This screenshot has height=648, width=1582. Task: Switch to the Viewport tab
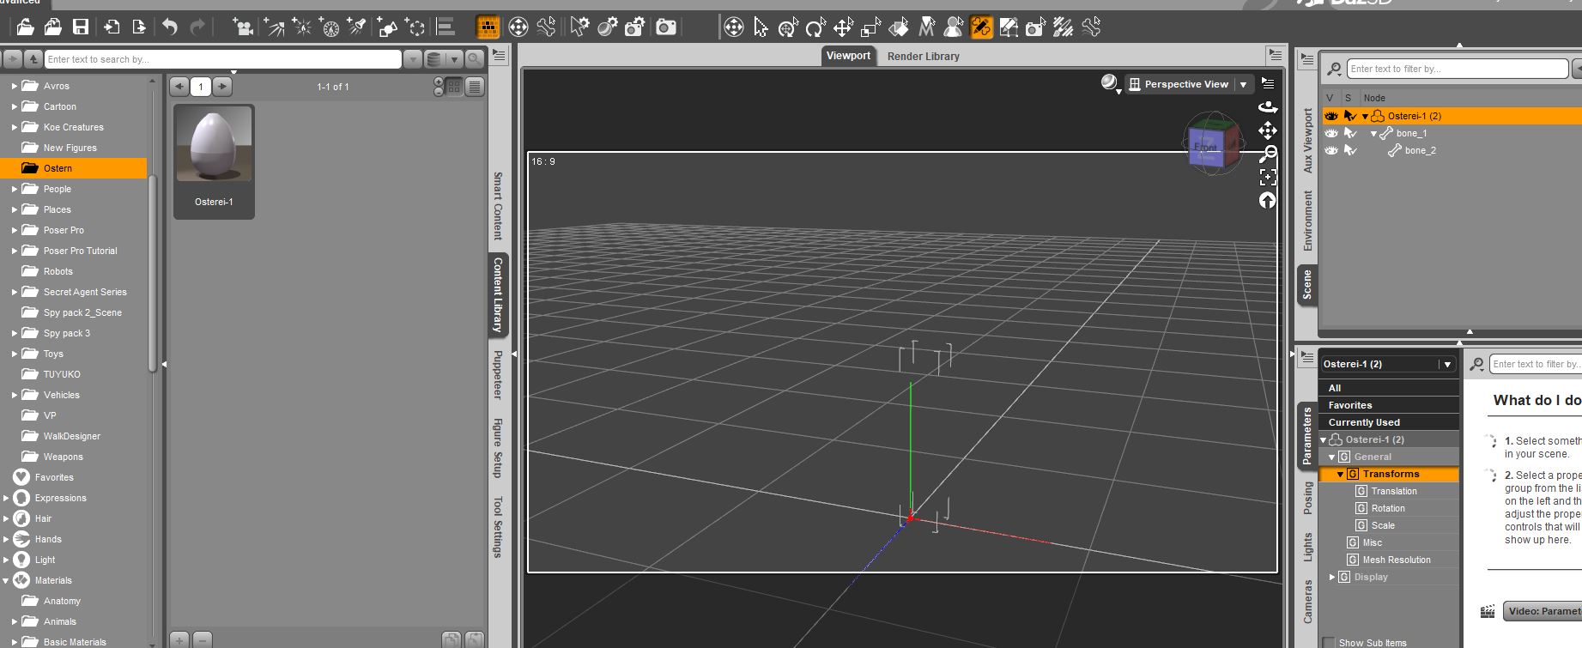[848, 56]
